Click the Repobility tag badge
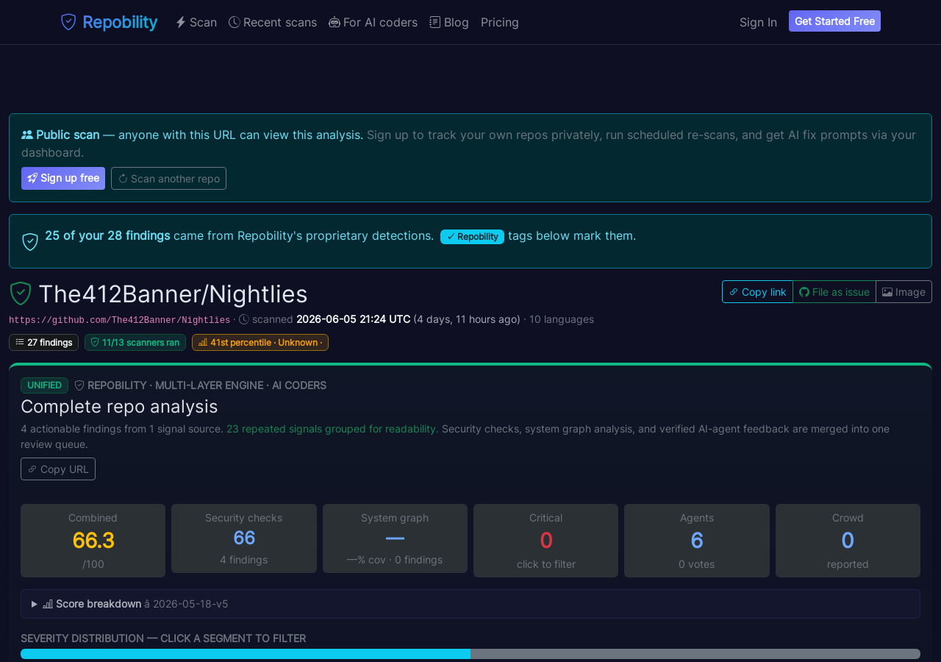941x662 pixels. (472, 236)
